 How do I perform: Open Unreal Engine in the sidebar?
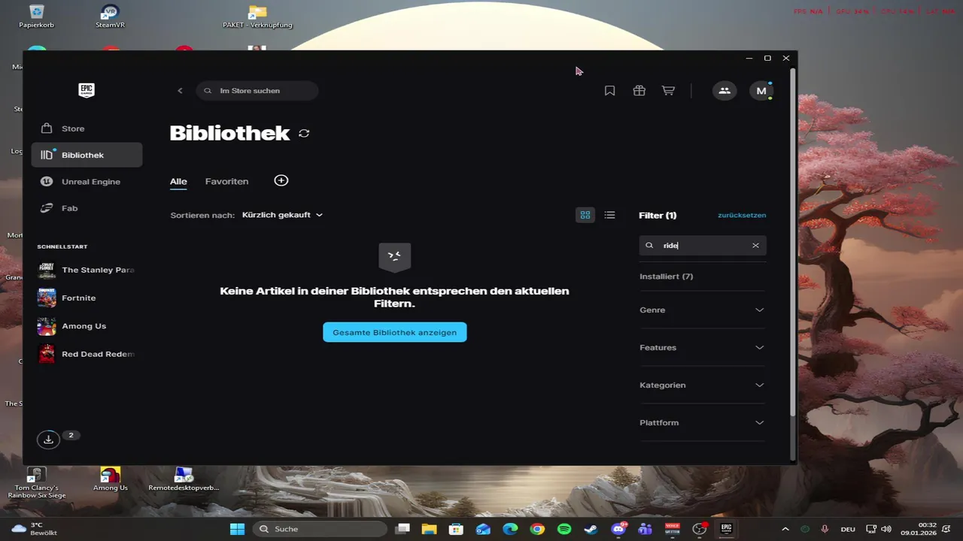click(87, 181)
